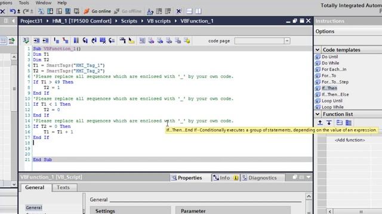
Task: Switch to the Info tab
Action: (225, 178)
